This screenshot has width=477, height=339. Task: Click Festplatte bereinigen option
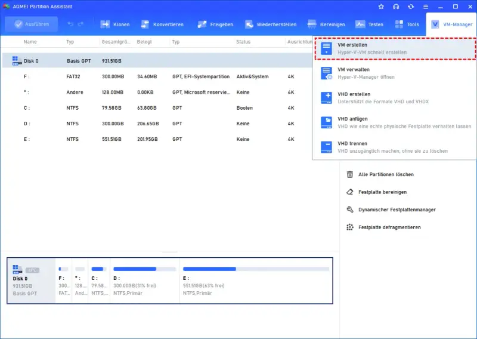pos(377,192)
